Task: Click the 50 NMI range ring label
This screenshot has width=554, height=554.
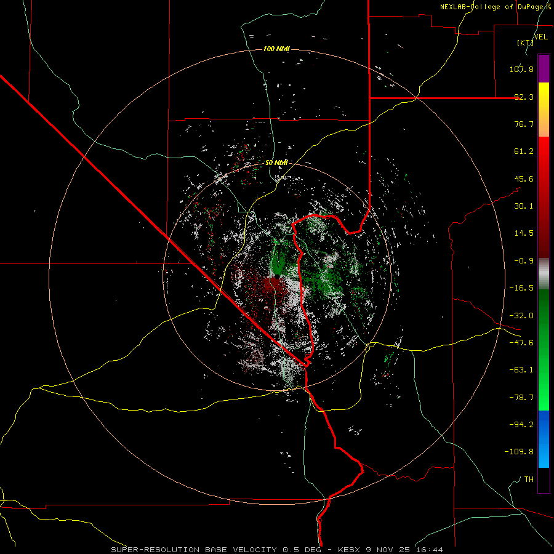Action: coord(276,163)
